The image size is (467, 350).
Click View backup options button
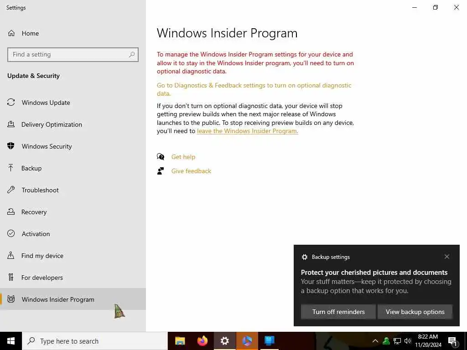415,312
